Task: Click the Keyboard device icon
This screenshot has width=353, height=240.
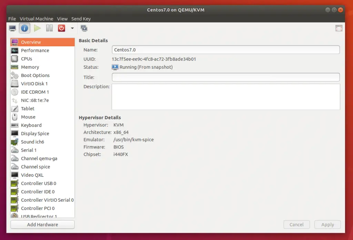Action: tap(14, 125)
